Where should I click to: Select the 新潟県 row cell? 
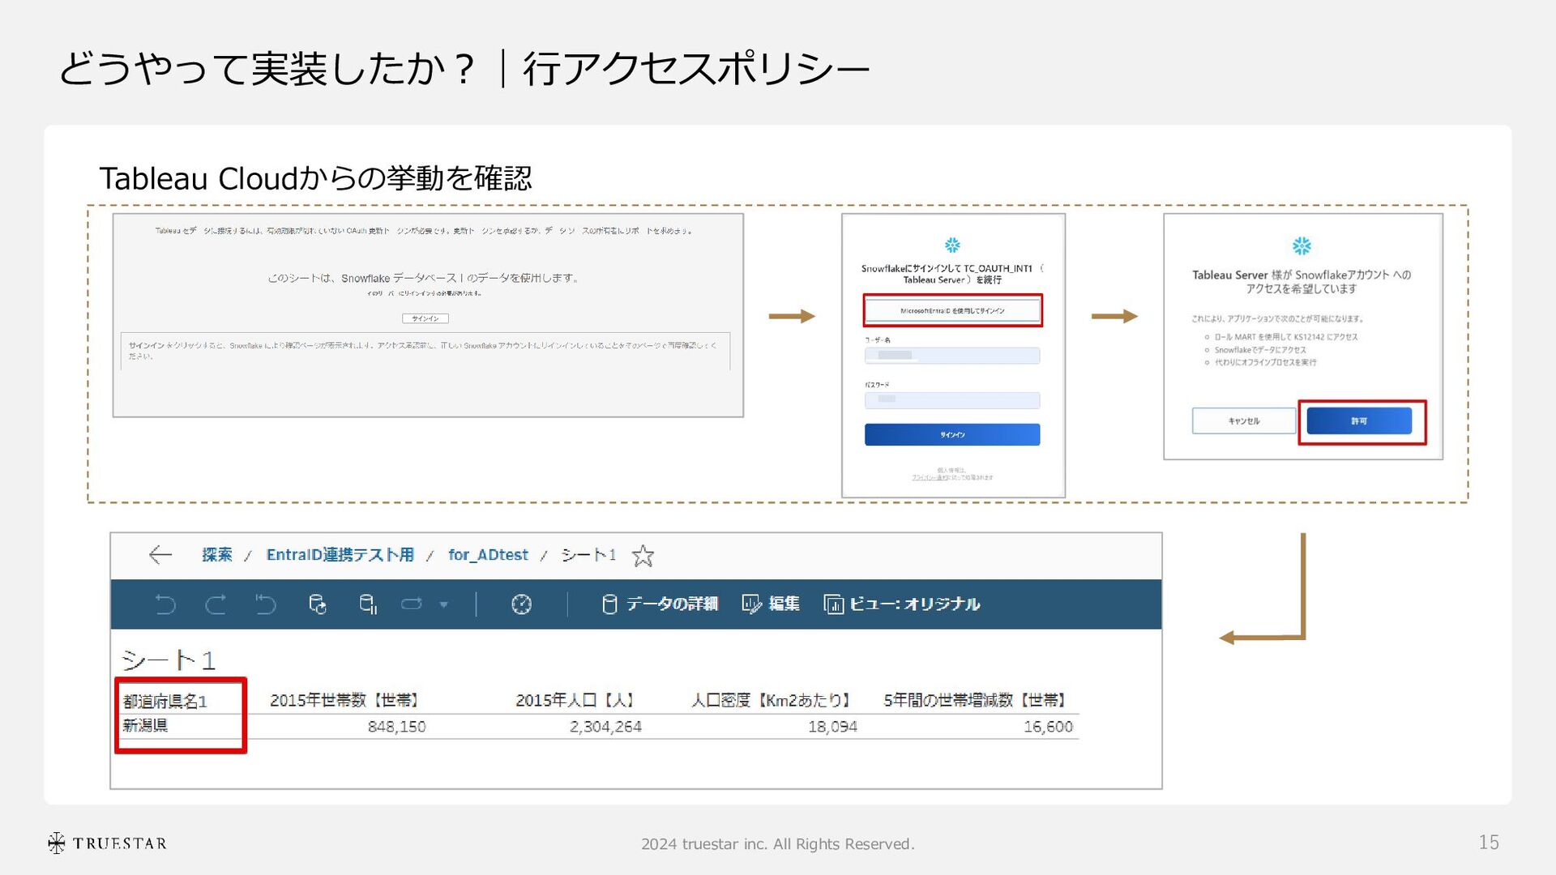point(145,726)
